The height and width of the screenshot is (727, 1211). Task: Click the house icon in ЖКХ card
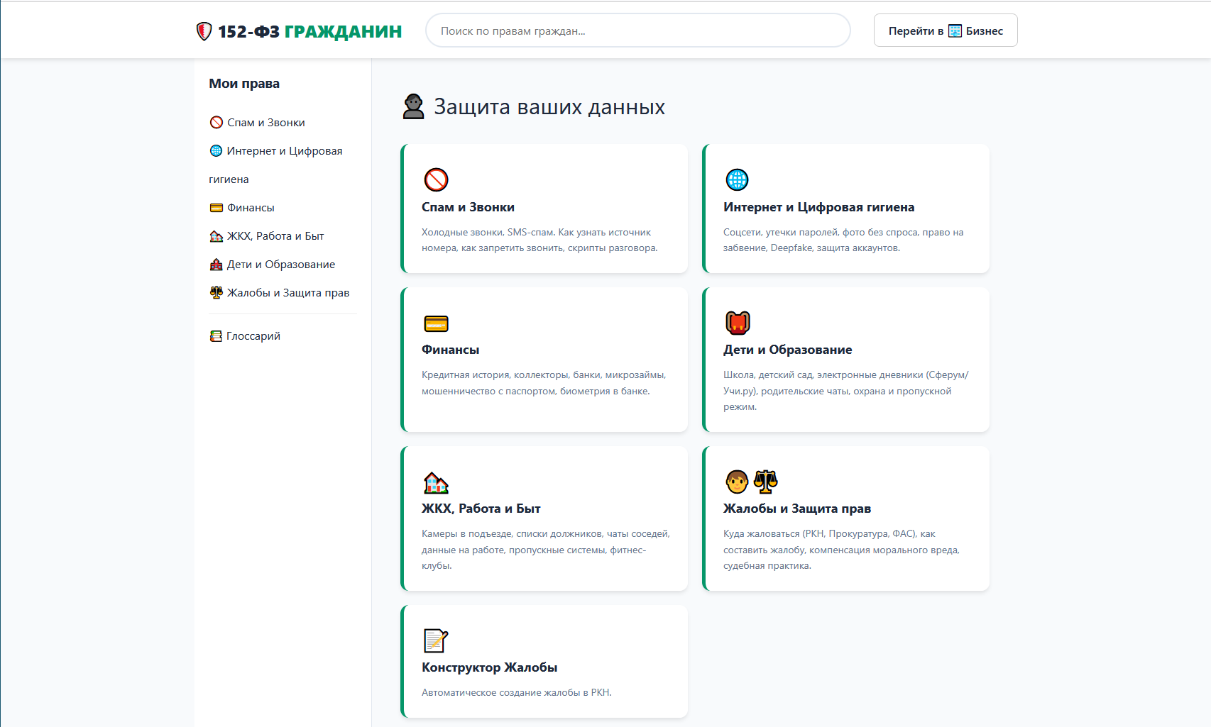pyautogui.click(x=436, y=482)
